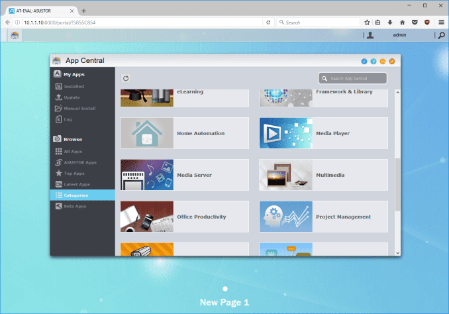Open the Update section in sidebar
Image resolution: width=449 pixels, height=314 pixels.
pos(72,97)
